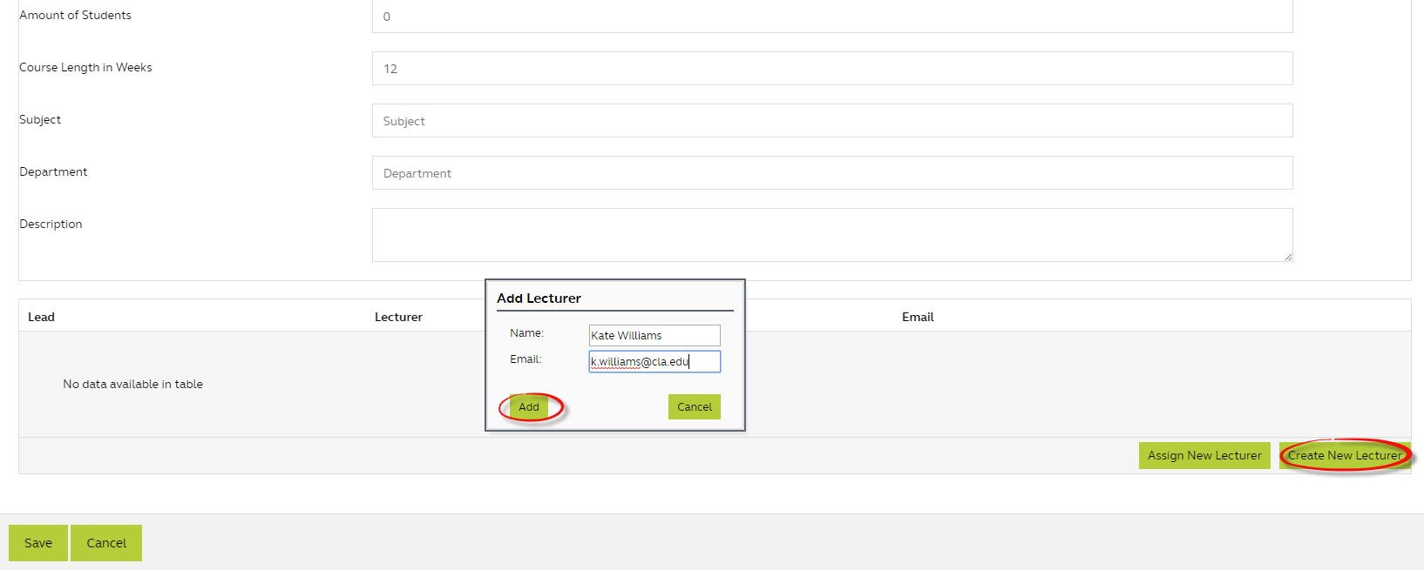Click the "No data available in table" row
The height and width of the screenshot is (570, 1424).
[x=132, y=384]
